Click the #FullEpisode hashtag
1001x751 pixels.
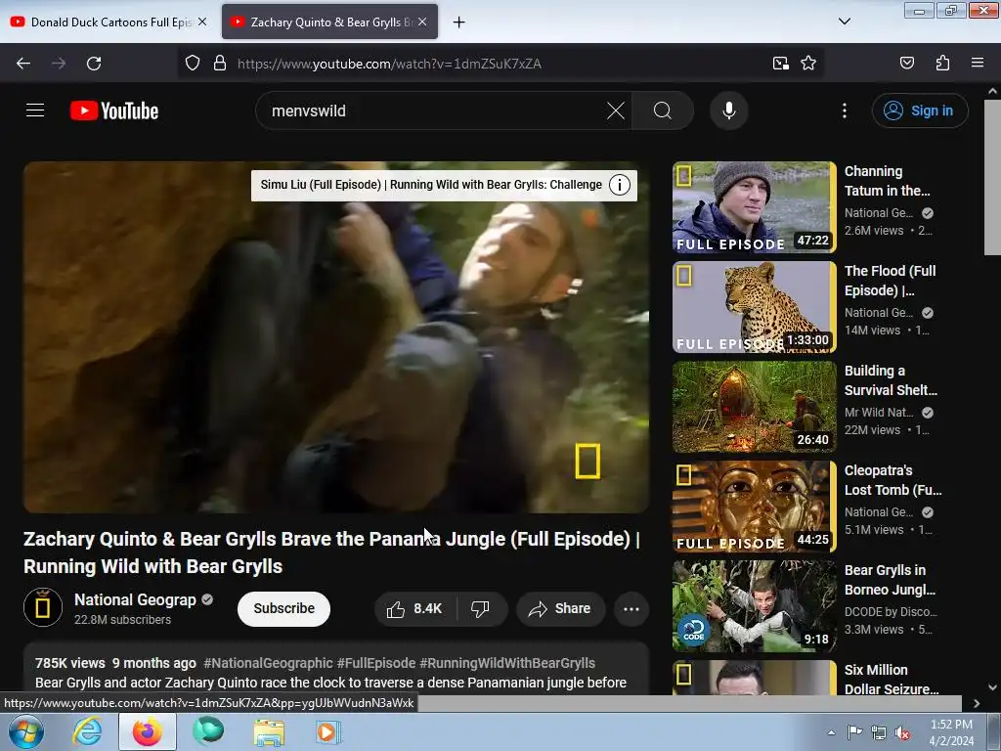[x=376, y=663]
